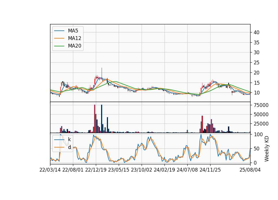Click the MA5 legend label

coord(73,31)
